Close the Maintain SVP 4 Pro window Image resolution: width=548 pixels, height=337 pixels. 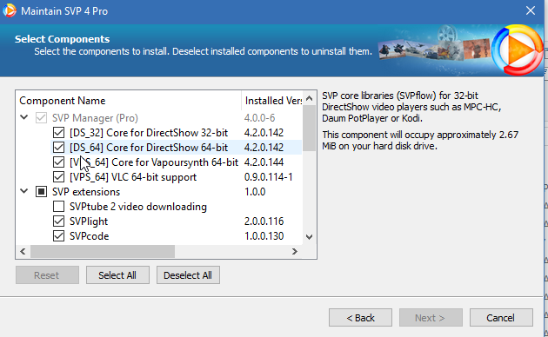tap(531, 10)
